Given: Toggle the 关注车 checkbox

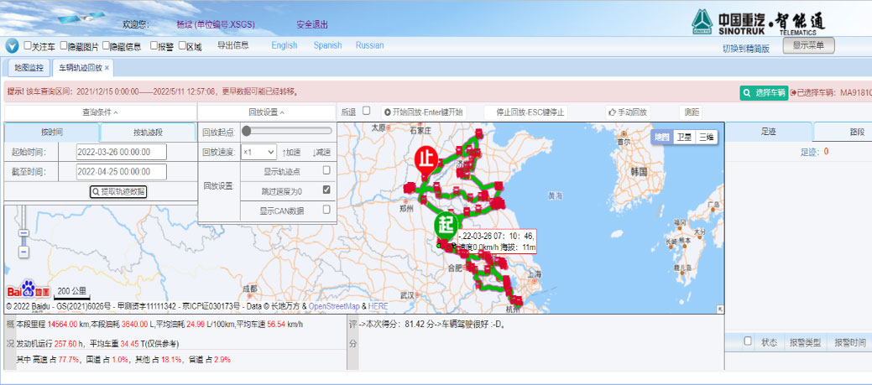Looking at the screenshot, I should click(27, 45).
